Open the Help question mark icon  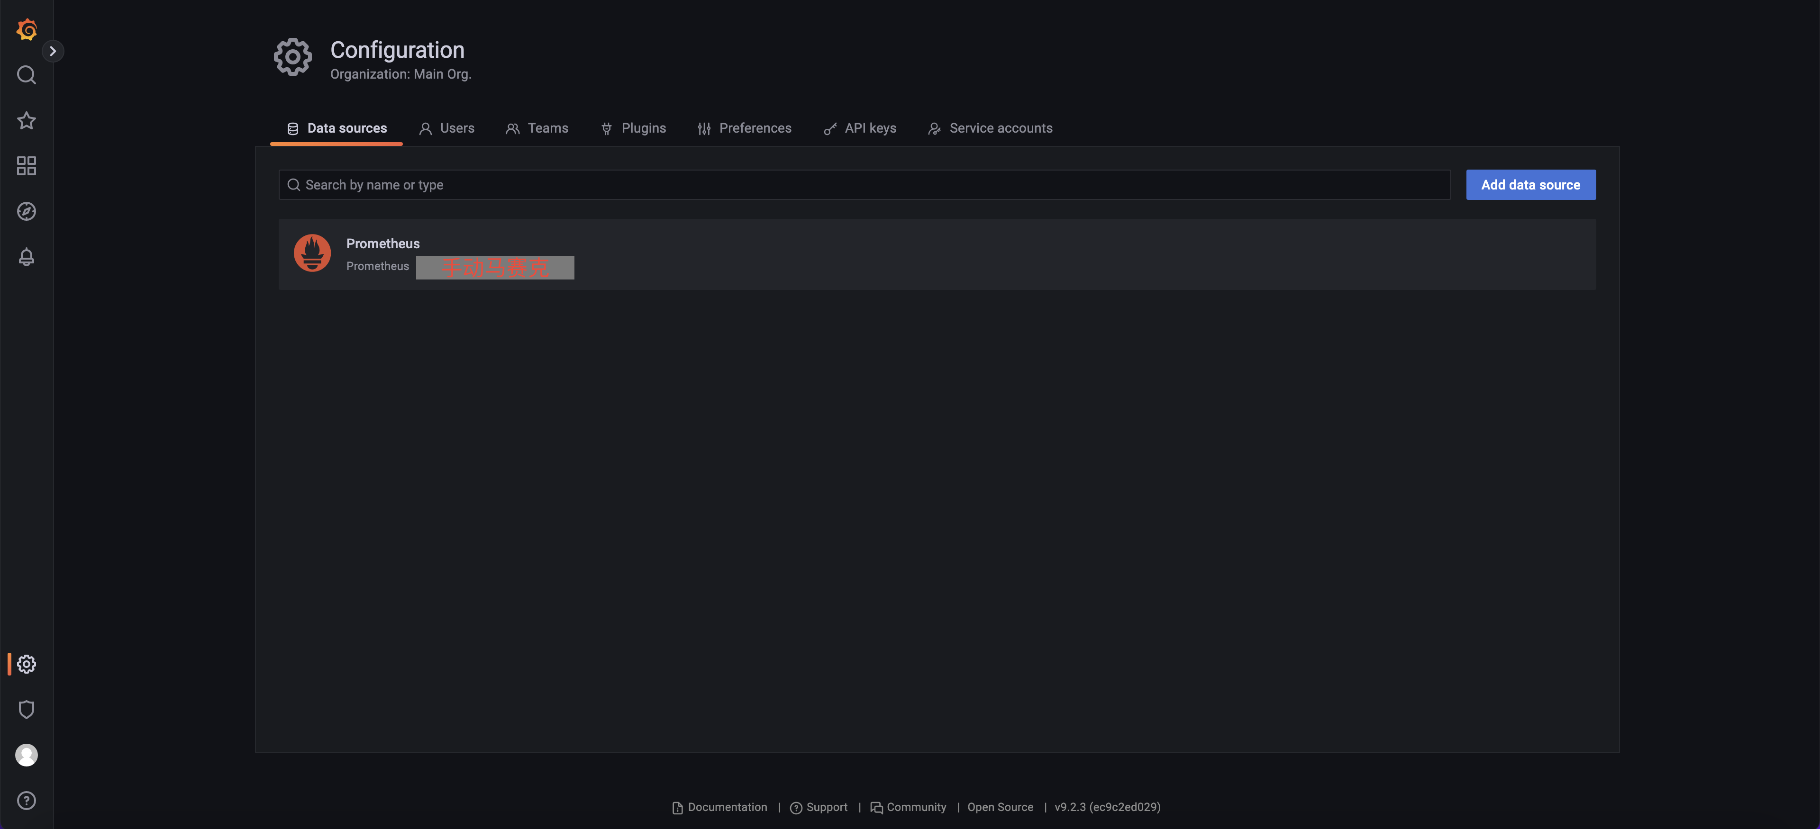pos(26,800)
